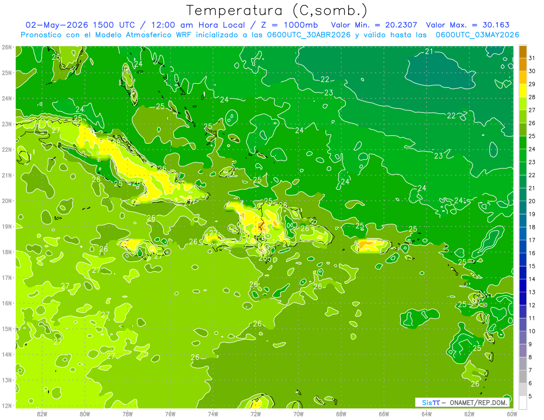Click the 26N latitude axis label
The image size is (544, 420).
(7, 47)
